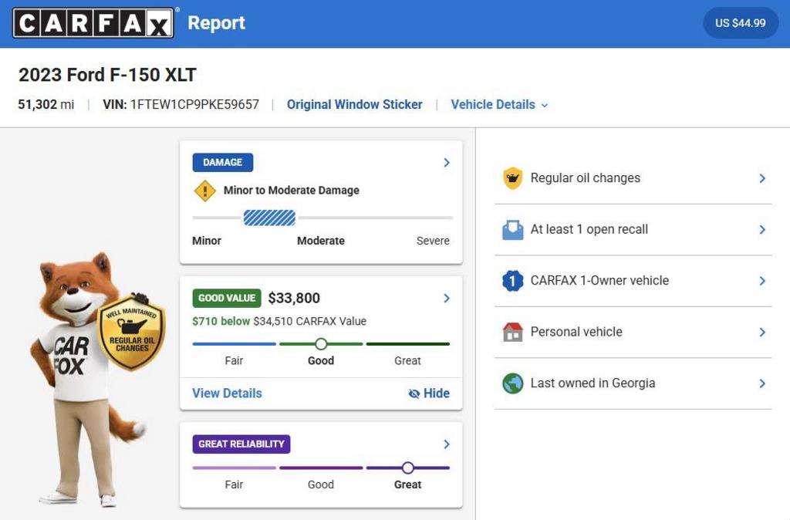This screenshot has height=520, width=790.
Task: Expand the Vehicle Details dropdown
Action: 499,105
